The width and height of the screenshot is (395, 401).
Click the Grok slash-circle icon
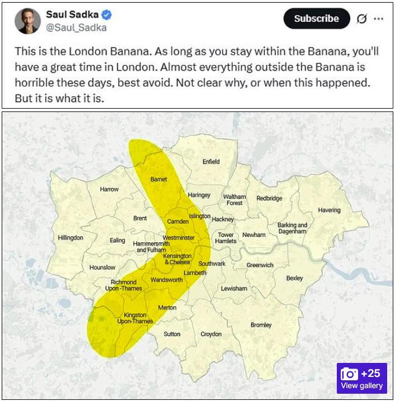point(362,18)
